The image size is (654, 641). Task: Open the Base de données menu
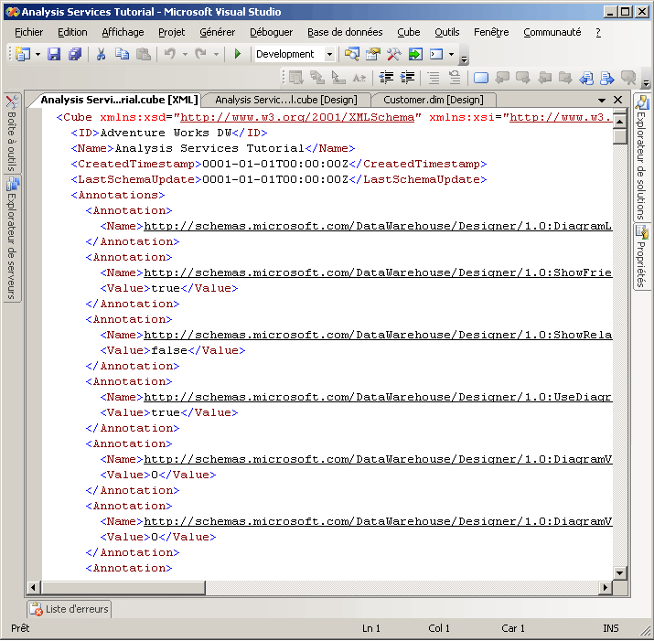pyautogui.click(x=345, y=32)
